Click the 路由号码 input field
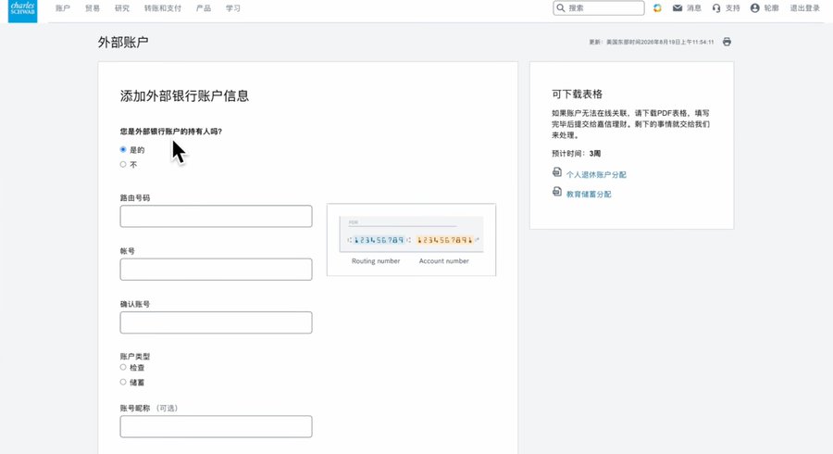Screen dimensions: 833x454 216,217
